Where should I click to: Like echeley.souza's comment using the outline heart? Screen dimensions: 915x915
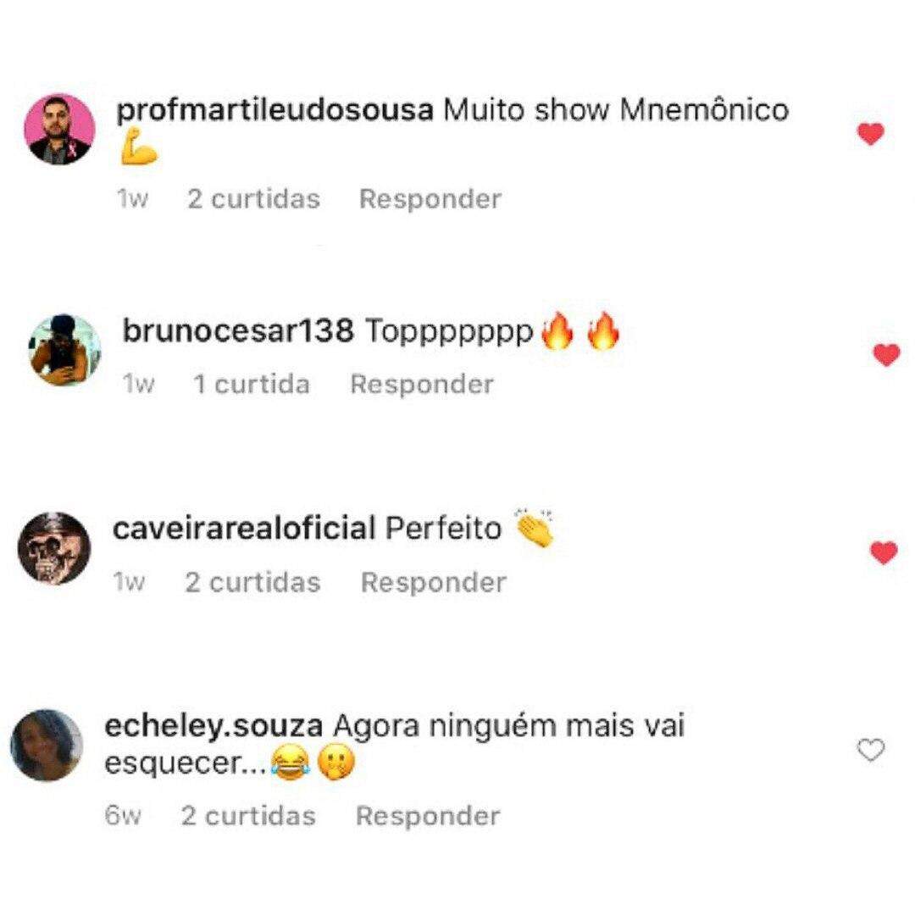(x=871, y=750)
